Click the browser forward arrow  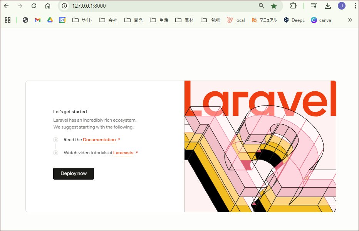[x=20, y=6]
